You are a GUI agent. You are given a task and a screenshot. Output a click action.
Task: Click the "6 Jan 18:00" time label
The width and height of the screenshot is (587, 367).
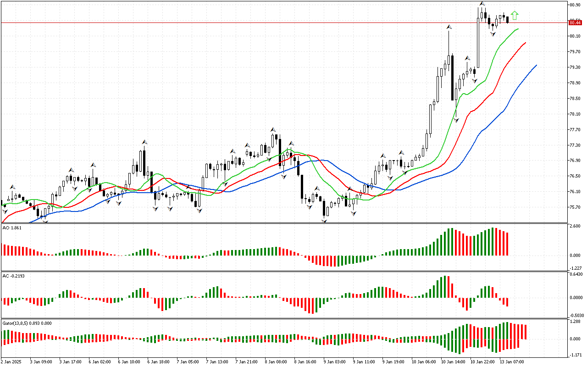pyautogui.click(x=159, y=361)
